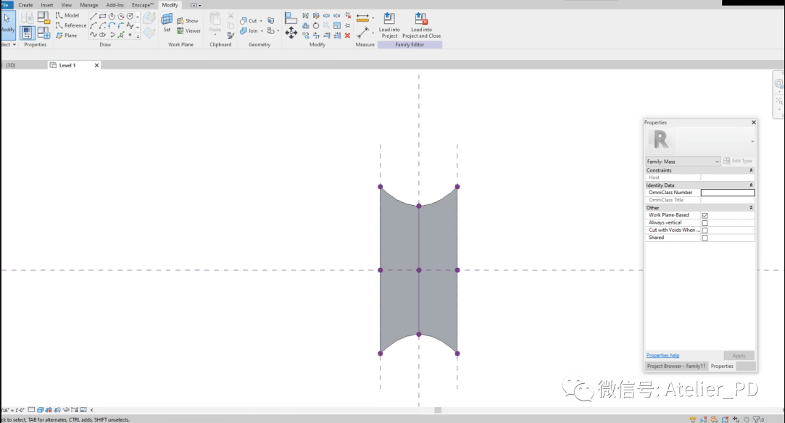Viewport: 785px width, 423px height.
Task: Open the Enscape ribbon tab
Action: [143, 5]
